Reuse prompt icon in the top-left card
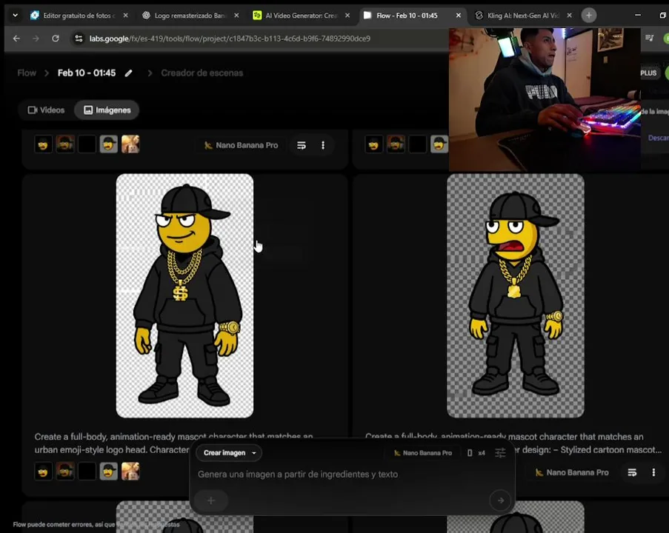This screenshot has width=669, height=533. tap(302, 145)
